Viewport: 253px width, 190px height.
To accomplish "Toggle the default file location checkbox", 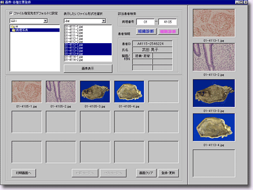I will coord(11,13).
